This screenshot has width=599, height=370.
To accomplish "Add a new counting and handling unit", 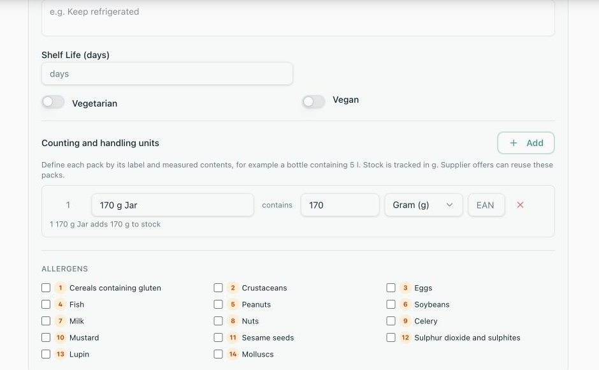I will coord(526,143).
